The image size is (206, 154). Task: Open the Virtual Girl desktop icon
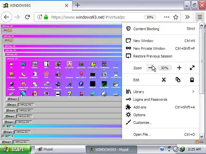tap(70, 65)
